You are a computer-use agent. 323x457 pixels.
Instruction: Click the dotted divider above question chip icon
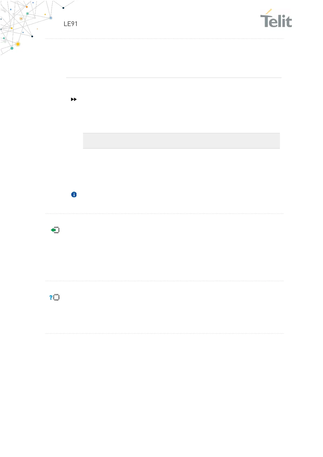(164, 281)
